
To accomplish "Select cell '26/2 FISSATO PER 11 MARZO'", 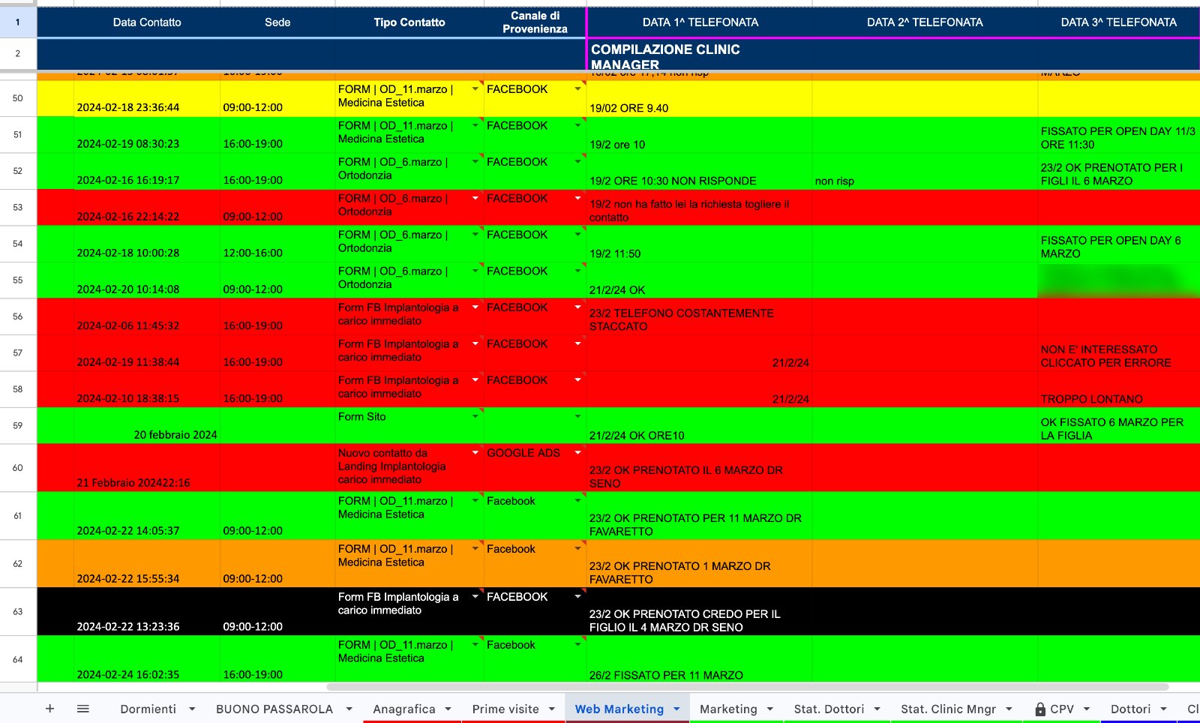I will 700,659.
